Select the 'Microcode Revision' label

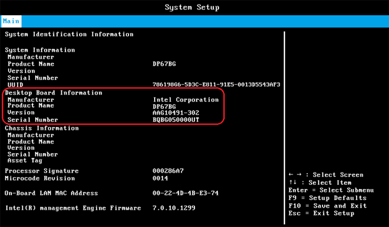tap(40, 179)
